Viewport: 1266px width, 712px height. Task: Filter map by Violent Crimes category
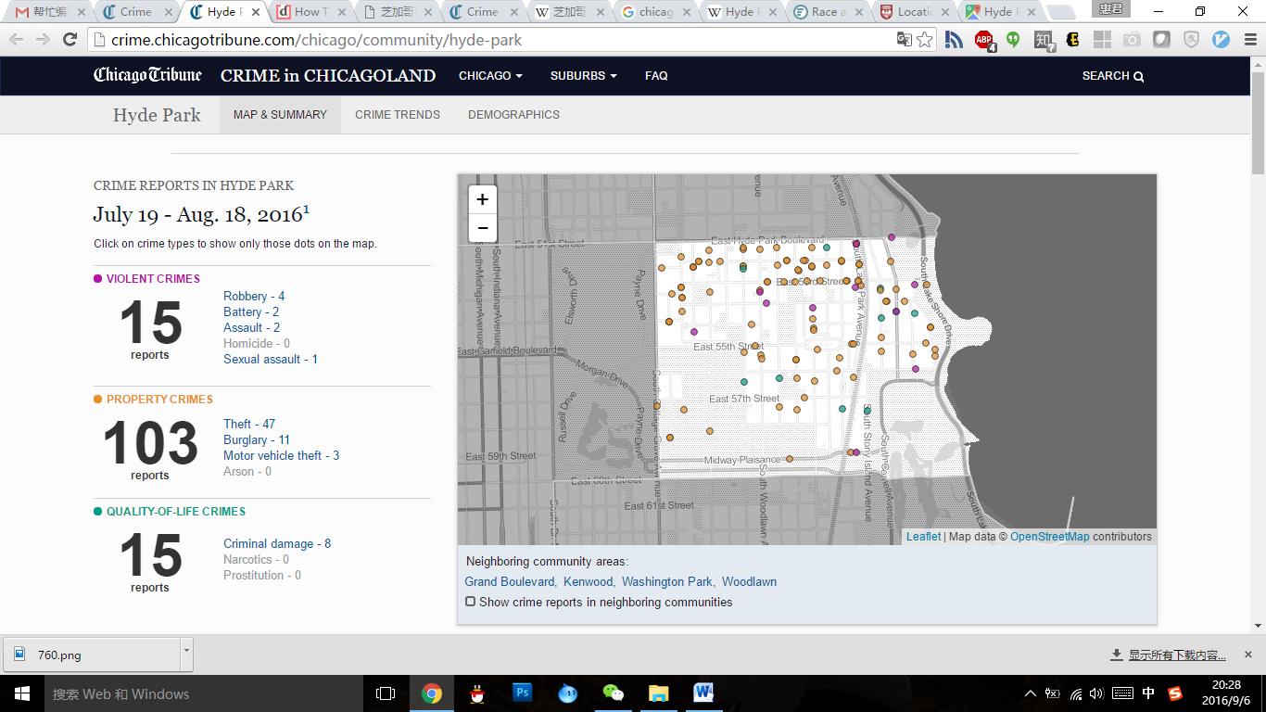pos(152,278)
